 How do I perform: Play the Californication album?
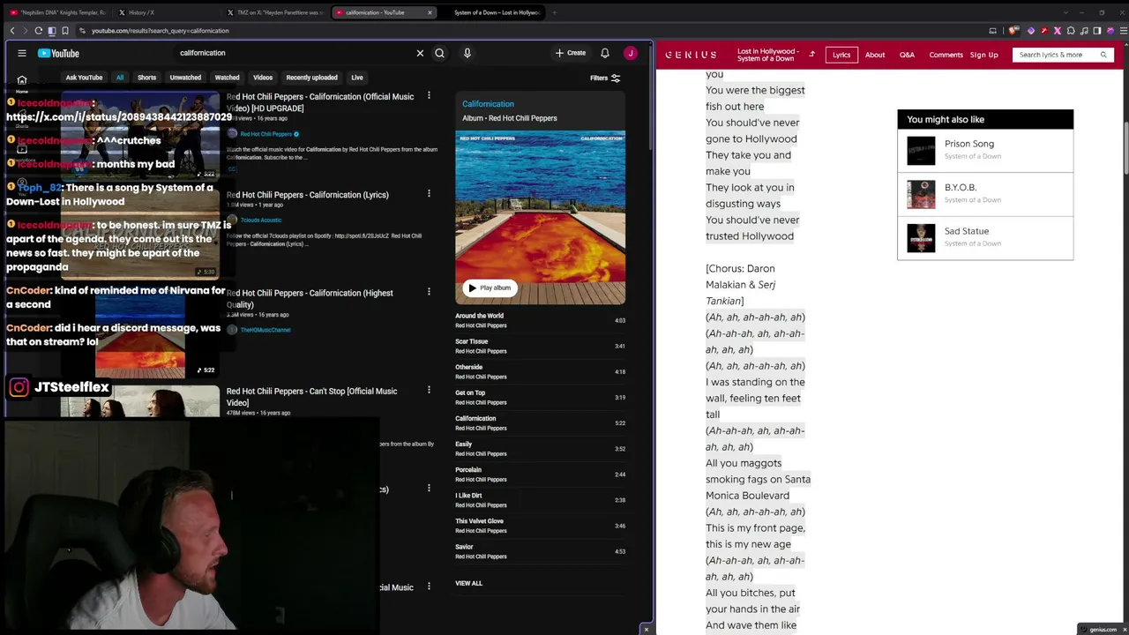490,288
